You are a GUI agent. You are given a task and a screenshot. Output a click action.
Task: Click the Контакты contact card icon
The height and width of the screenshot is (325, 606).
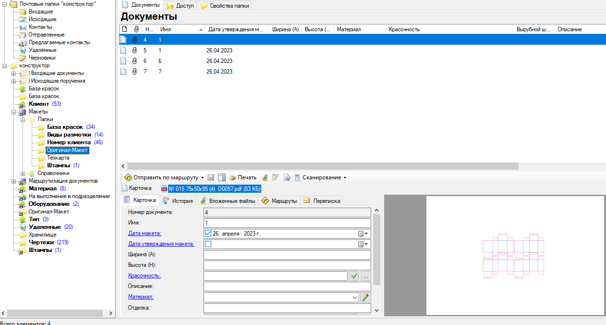tap(23, 27)
